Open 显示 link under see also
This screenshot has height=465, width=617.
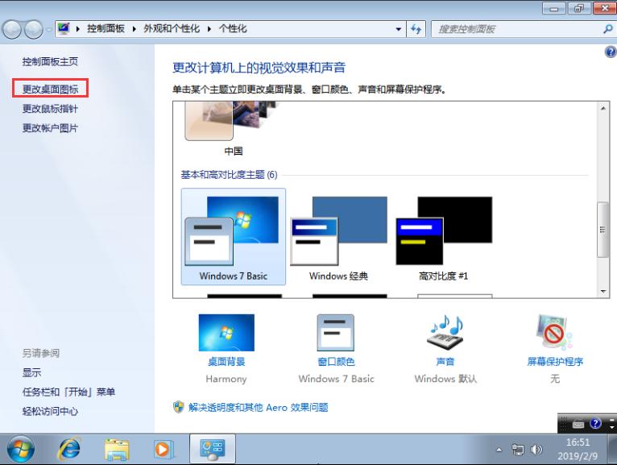coord(32,372)
